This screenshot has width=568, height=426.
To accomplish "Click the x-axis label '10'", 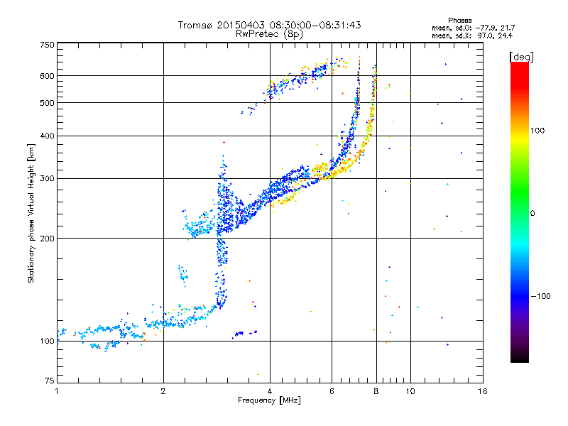I will 410,391.
